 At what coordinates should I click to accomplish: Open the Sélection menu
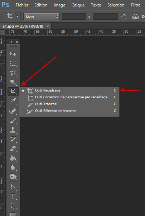pyautogui.click(x=116, y=5)
